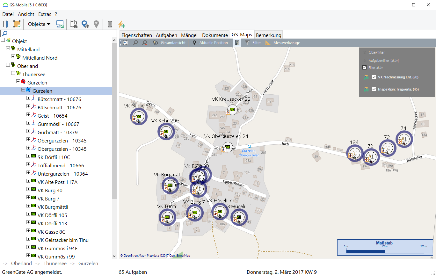
Task: Open the ? help menu
Action: [56, 14]
